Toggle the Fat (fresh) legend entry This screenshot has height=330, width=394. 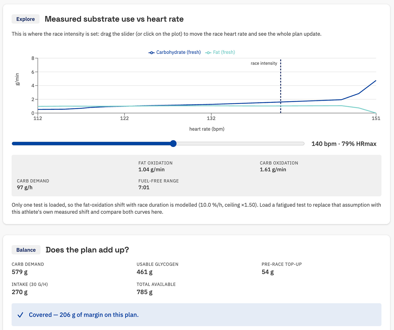pyautogui.click(x=220, y=52)
